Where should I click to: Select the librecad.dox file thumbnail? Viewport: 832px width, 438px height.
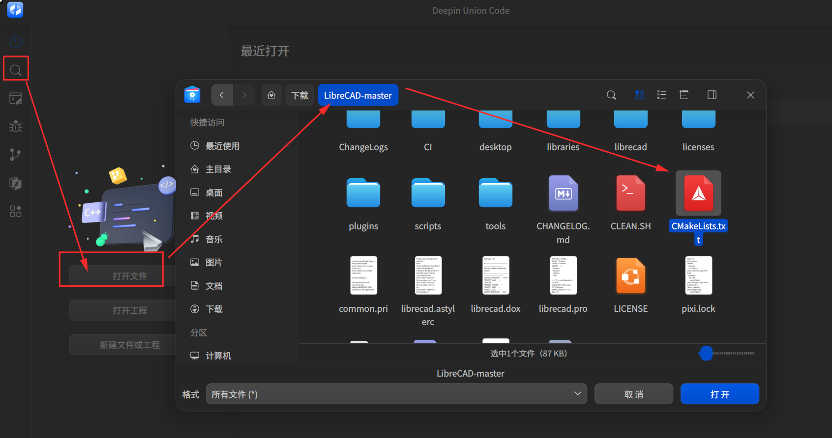[x=496, y=275]
